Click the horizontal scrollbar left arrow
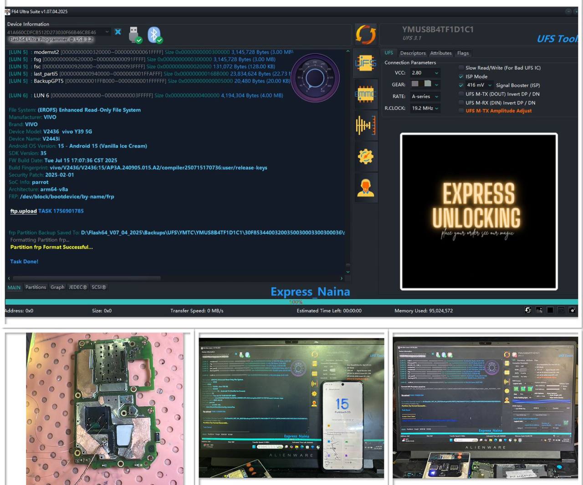This screenshot has width=583, height=485. [9, 278]
